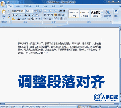
Task: Toggle Center alignment
Action: 49,15
